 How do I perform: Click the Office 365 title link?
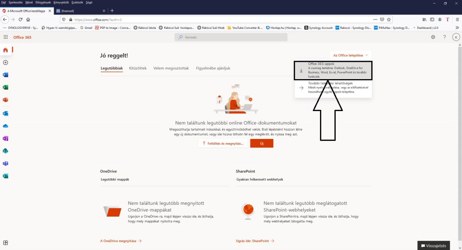click(22, 37)
